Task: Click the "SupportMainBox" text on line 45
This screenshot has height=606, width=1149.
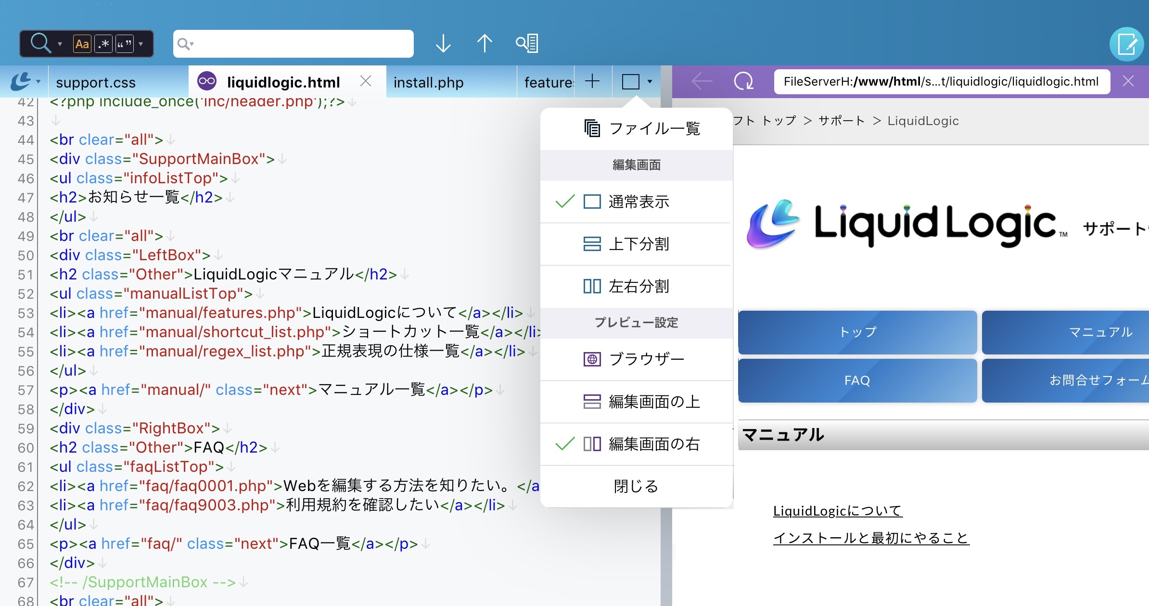Action: pos(199,159)
